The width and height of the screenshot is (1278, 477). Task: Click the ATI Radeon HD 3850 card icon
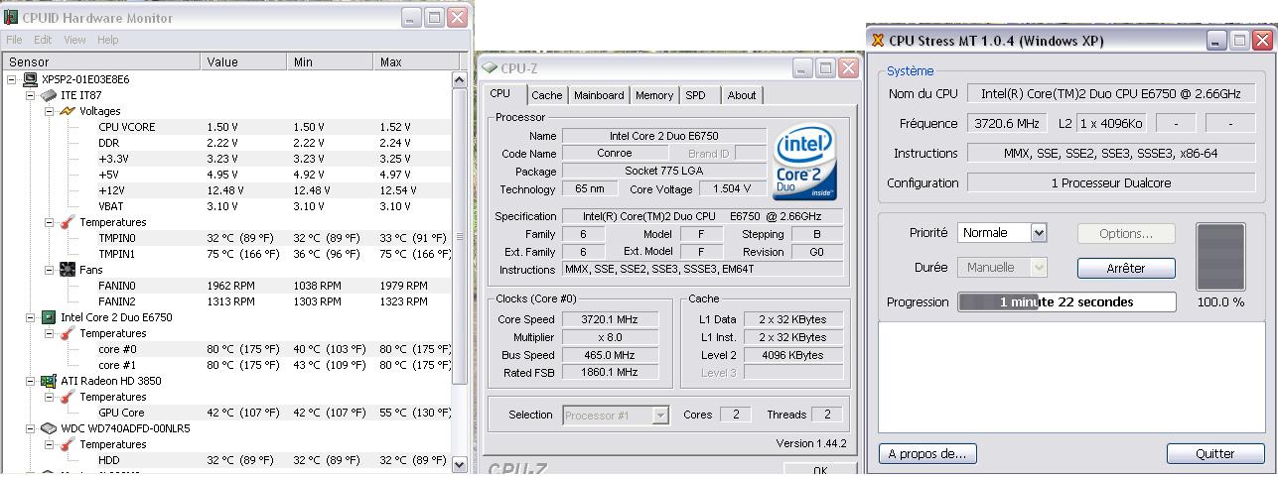tap(48, 381)
